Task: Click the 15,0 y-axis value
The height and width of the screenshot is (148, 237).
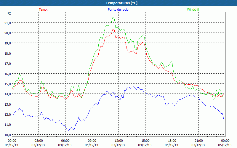Action: click(x=8, y=84)
